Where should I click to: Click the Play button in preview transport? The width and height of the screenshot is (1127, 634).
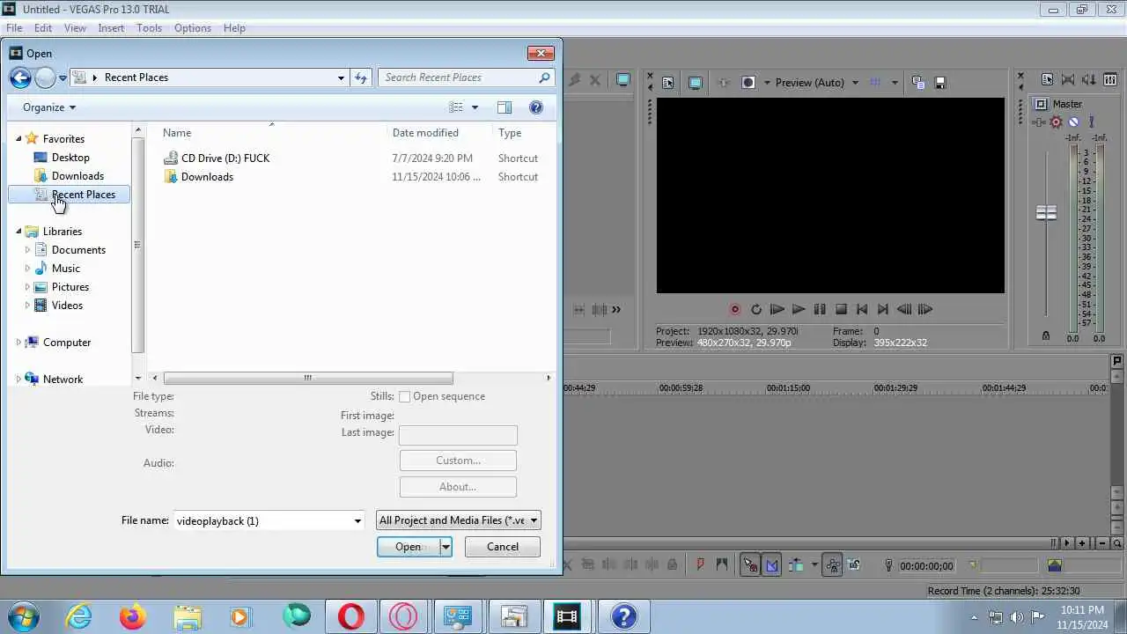click(799, 310)
